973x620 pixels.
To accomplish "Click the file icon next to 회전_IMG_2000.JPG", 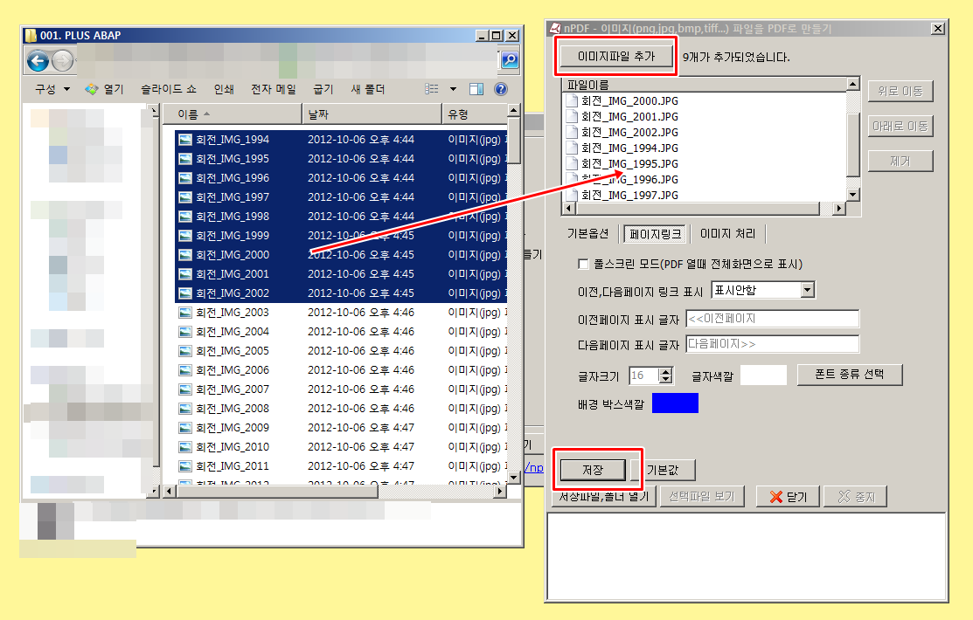I will point(573,100).
